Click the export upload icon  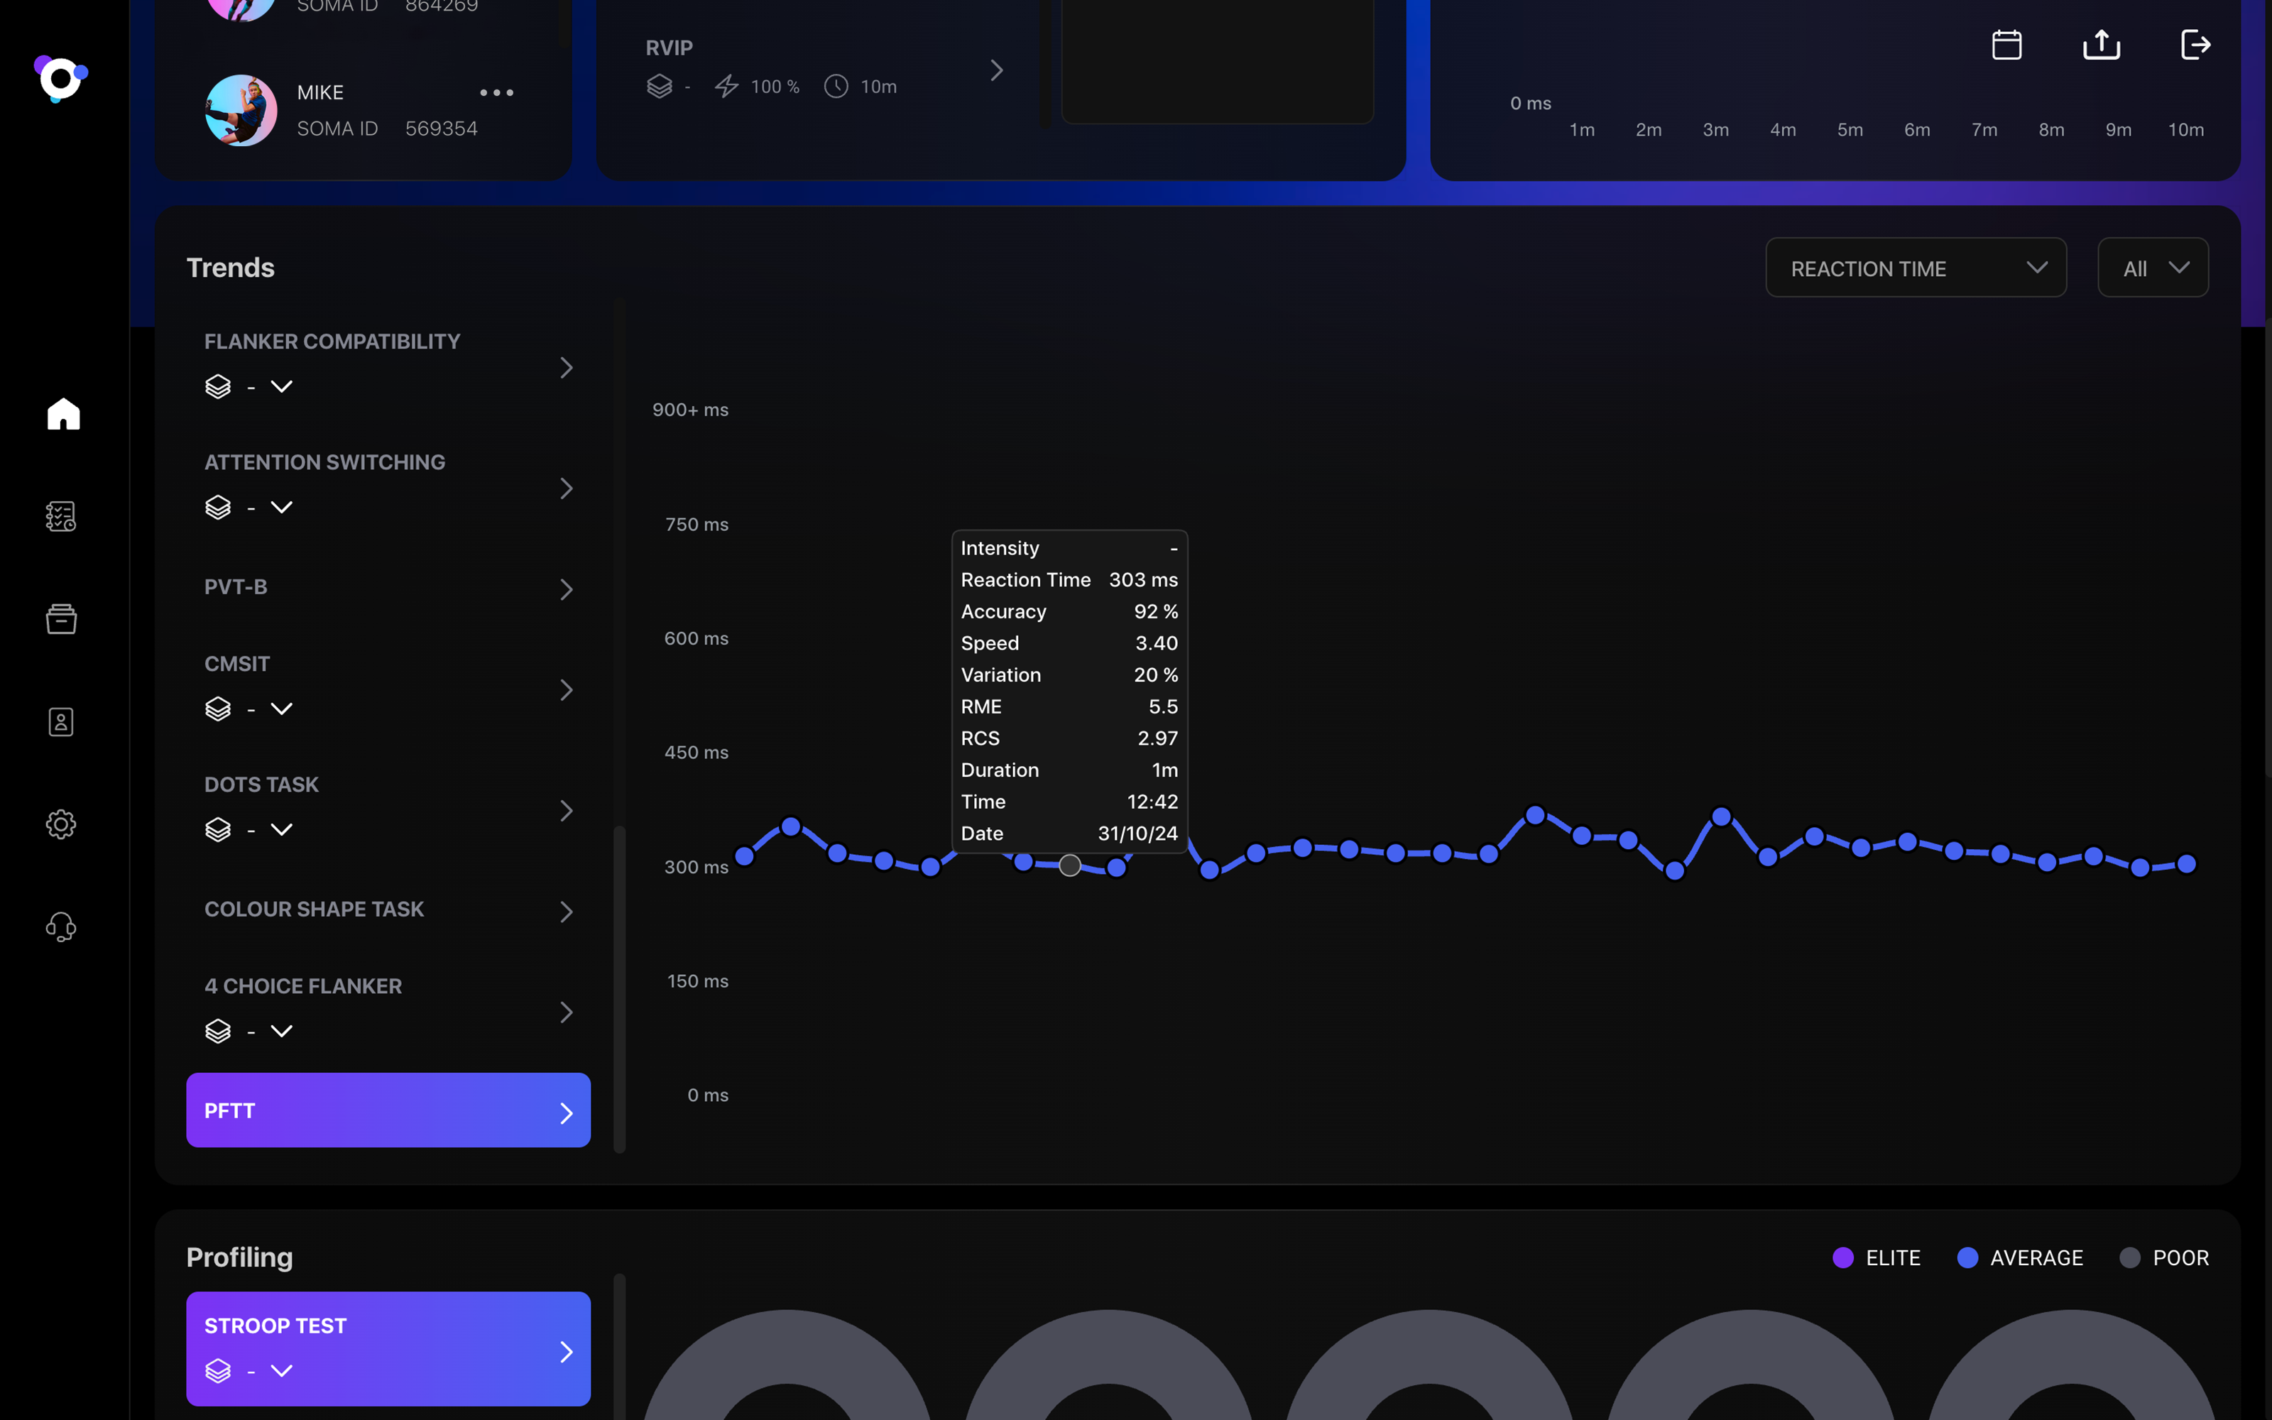2101,44
